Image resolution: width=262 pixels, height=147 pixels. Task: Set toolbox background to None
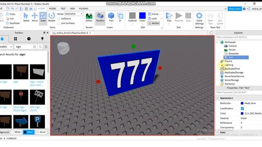point(41,132)
